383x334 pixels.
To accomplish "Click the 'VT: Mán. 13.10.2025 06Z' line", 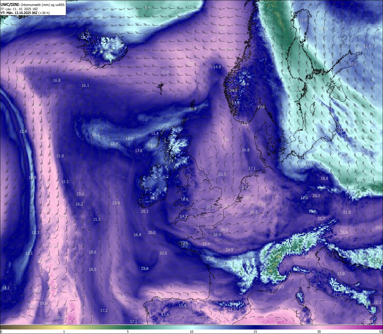I will coord(19,13).
